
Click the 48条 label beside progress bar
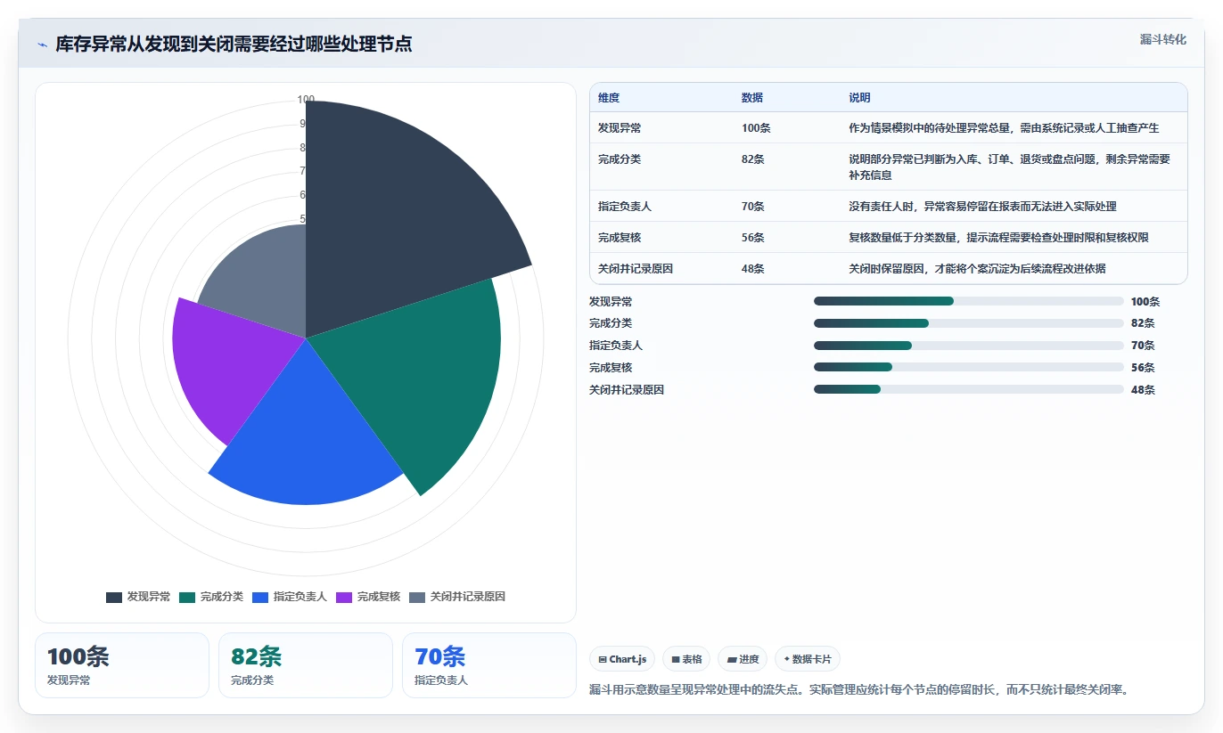pos(1143,389)
